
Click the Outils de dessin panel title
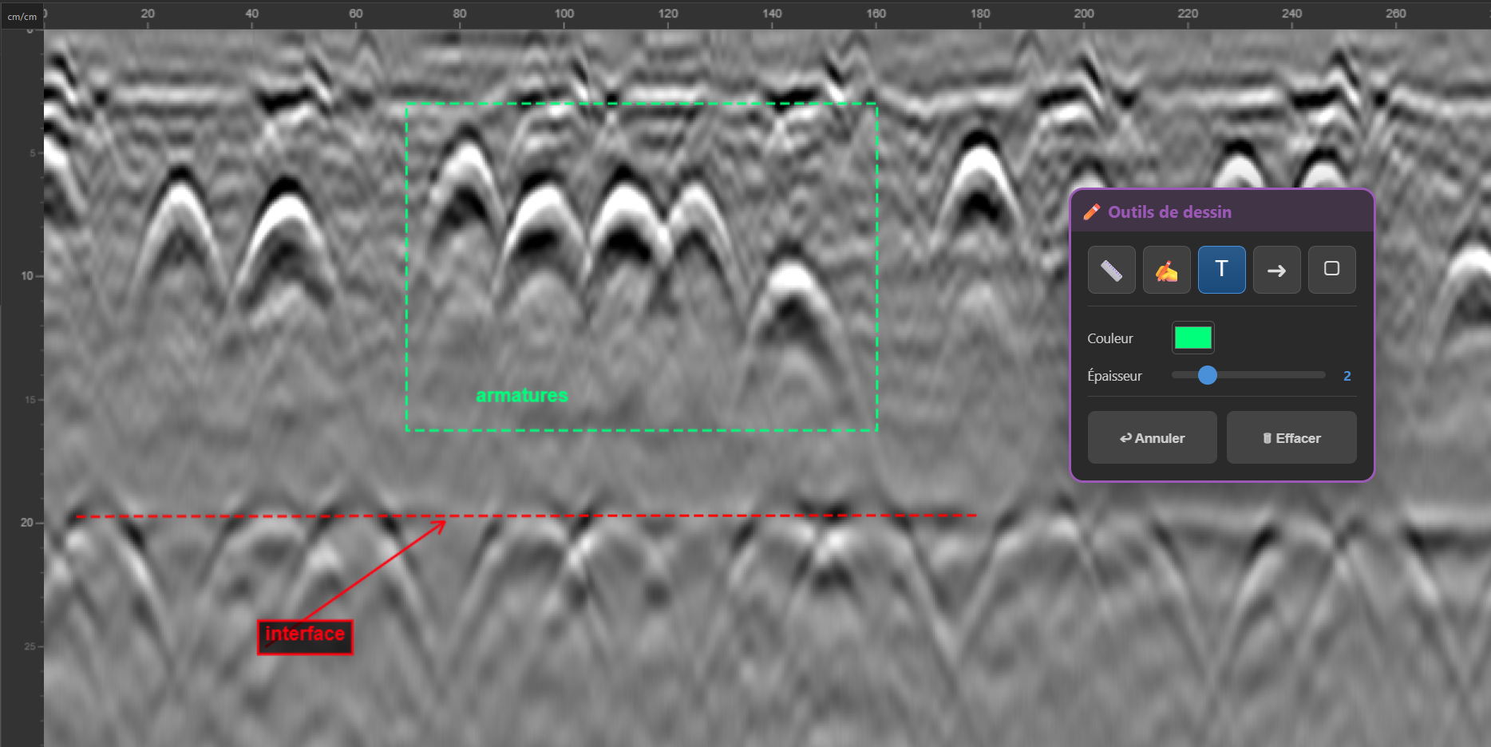coord(1169,211)
